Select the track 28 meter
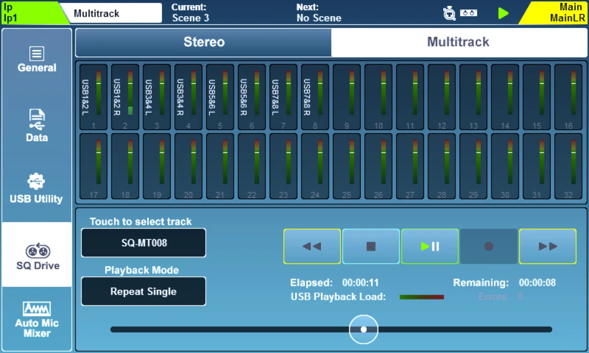589x353 pixels. (x=442, y=166)
